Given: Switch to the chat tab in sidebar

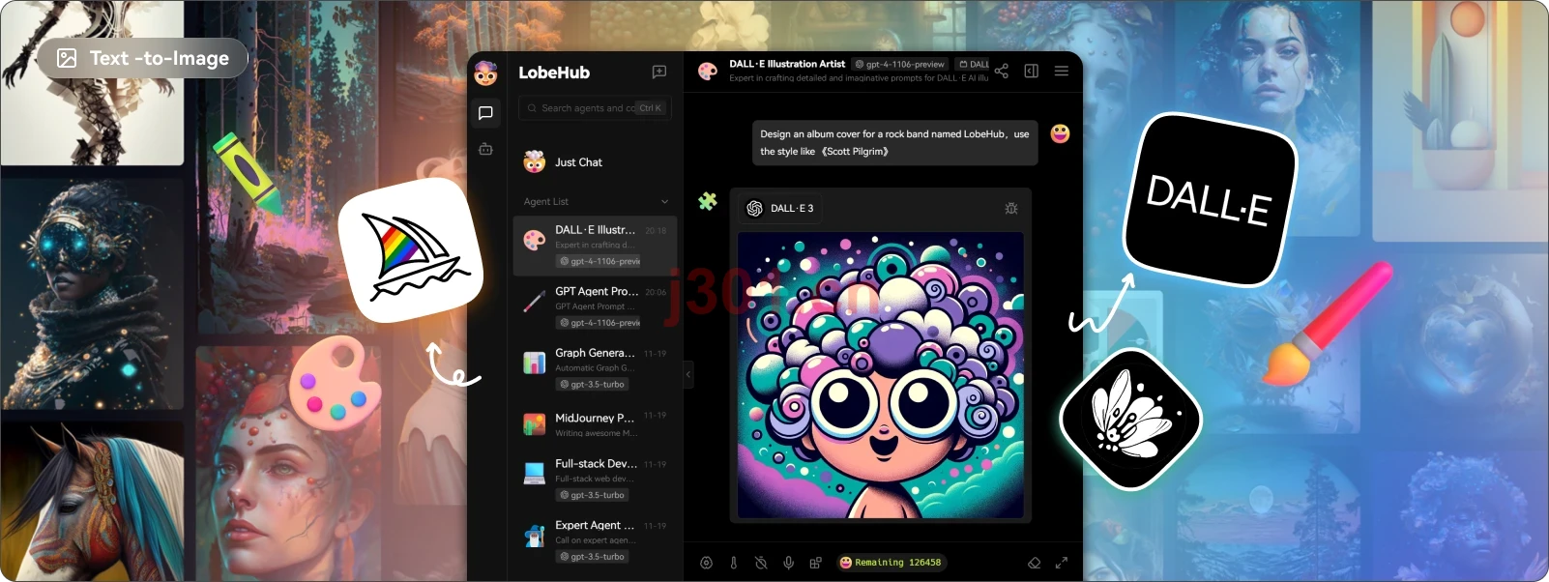Looking at the screenshot, I should point(486,113).
